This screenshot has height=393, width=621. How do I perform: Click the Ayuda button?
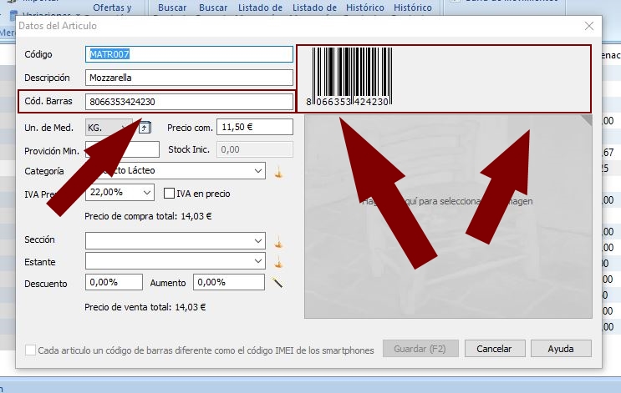point(561,349)
